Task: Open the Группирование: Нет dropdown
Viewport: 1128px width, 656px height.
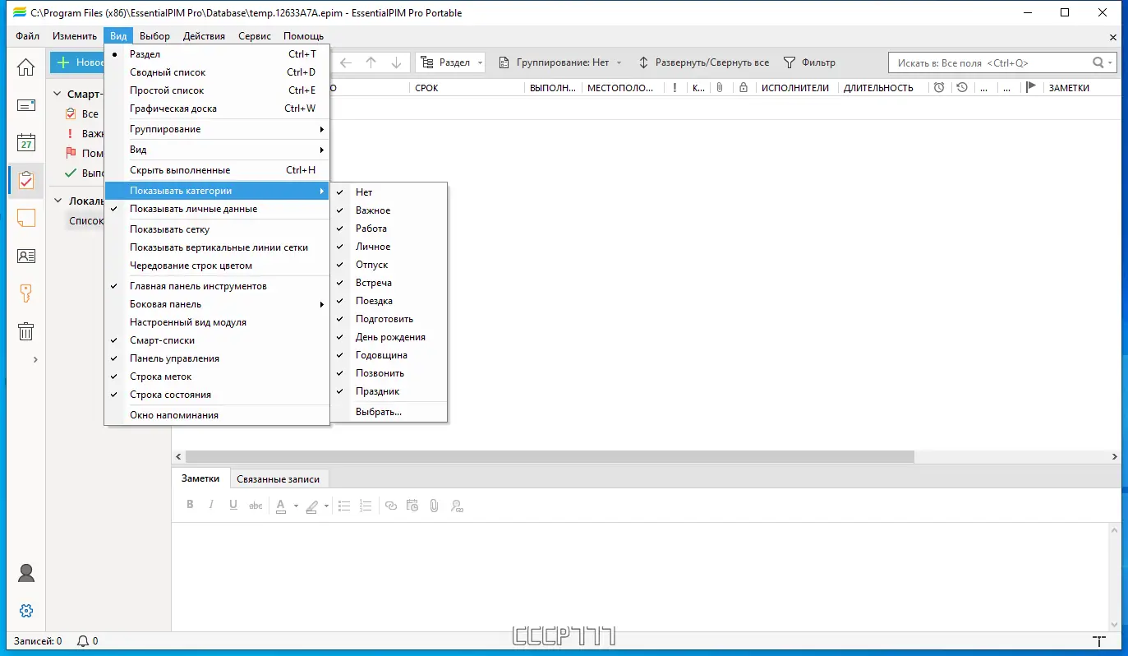Action: (561, 62)
